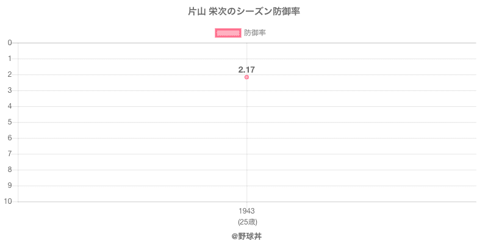Click the 1943 data point marker
This screenshot has width=488, height=244.
pos(246,77)
